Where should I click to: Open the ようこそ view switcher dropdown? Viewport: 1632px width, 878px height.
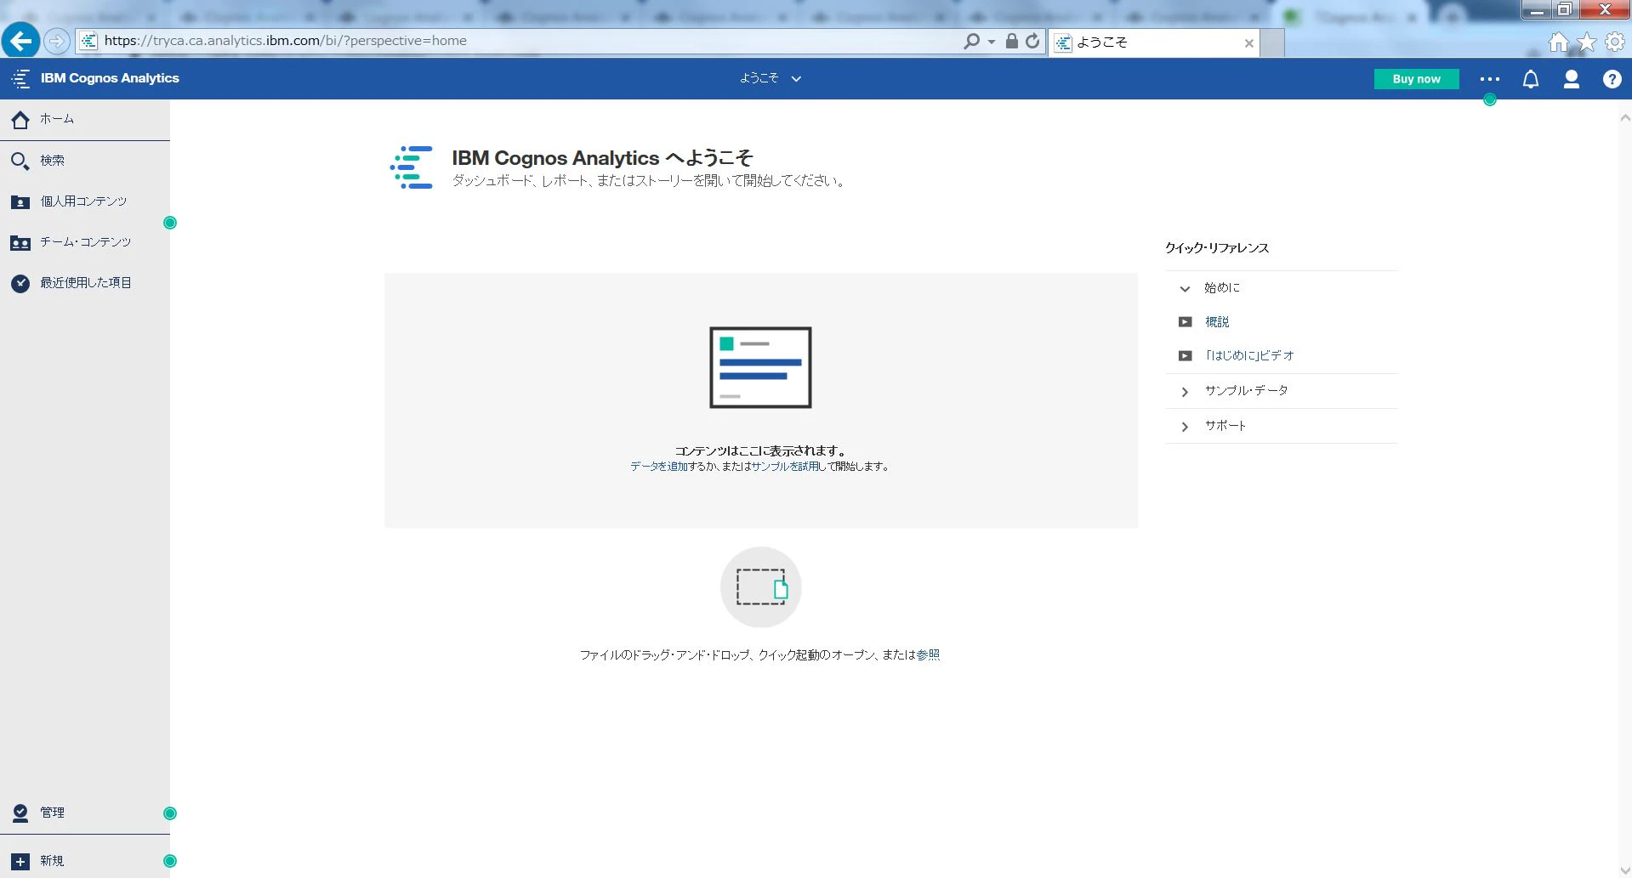[x=771, y=78]
